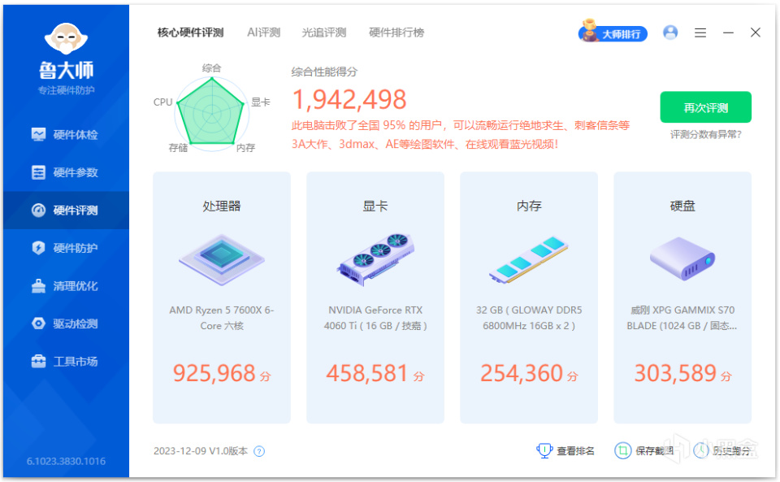This screenshot has height=482, width=780.
Task: Open 驱动检测 in sidebar
Action: coord(66,324)
